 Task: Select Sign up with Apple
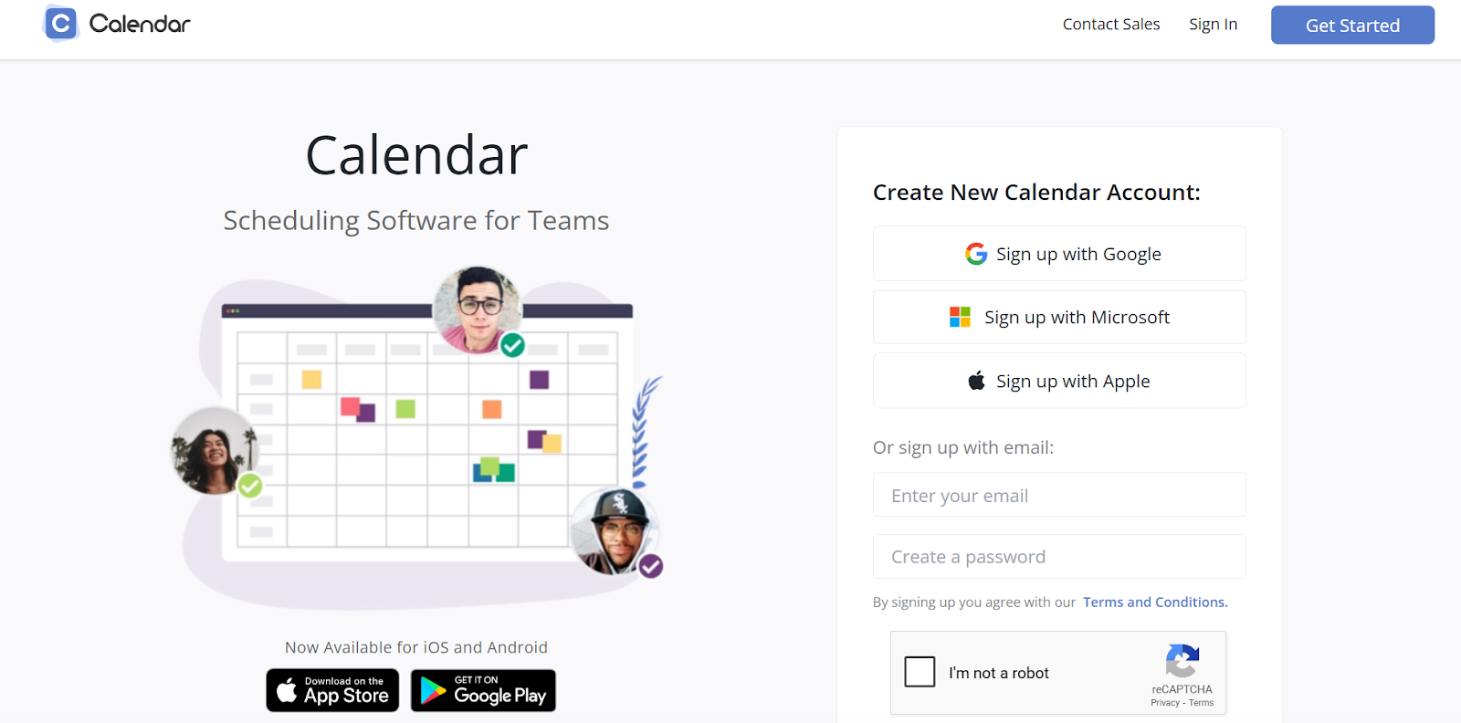[x=1059, y=381]
